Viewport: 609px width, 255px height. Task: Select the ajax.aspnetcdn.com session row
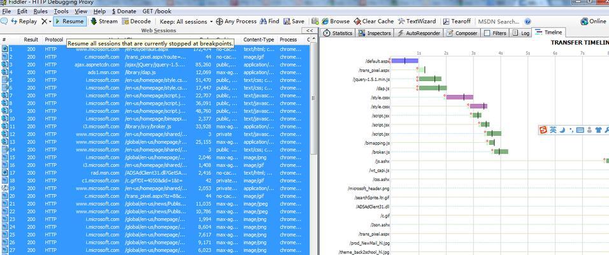click(155, 64)
